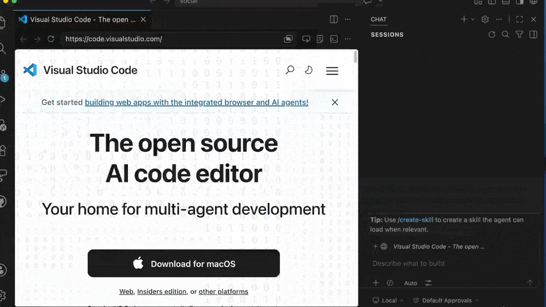Open the Auto model picker
This screenshot has height=307, width=546.
[x=410, y=283]
